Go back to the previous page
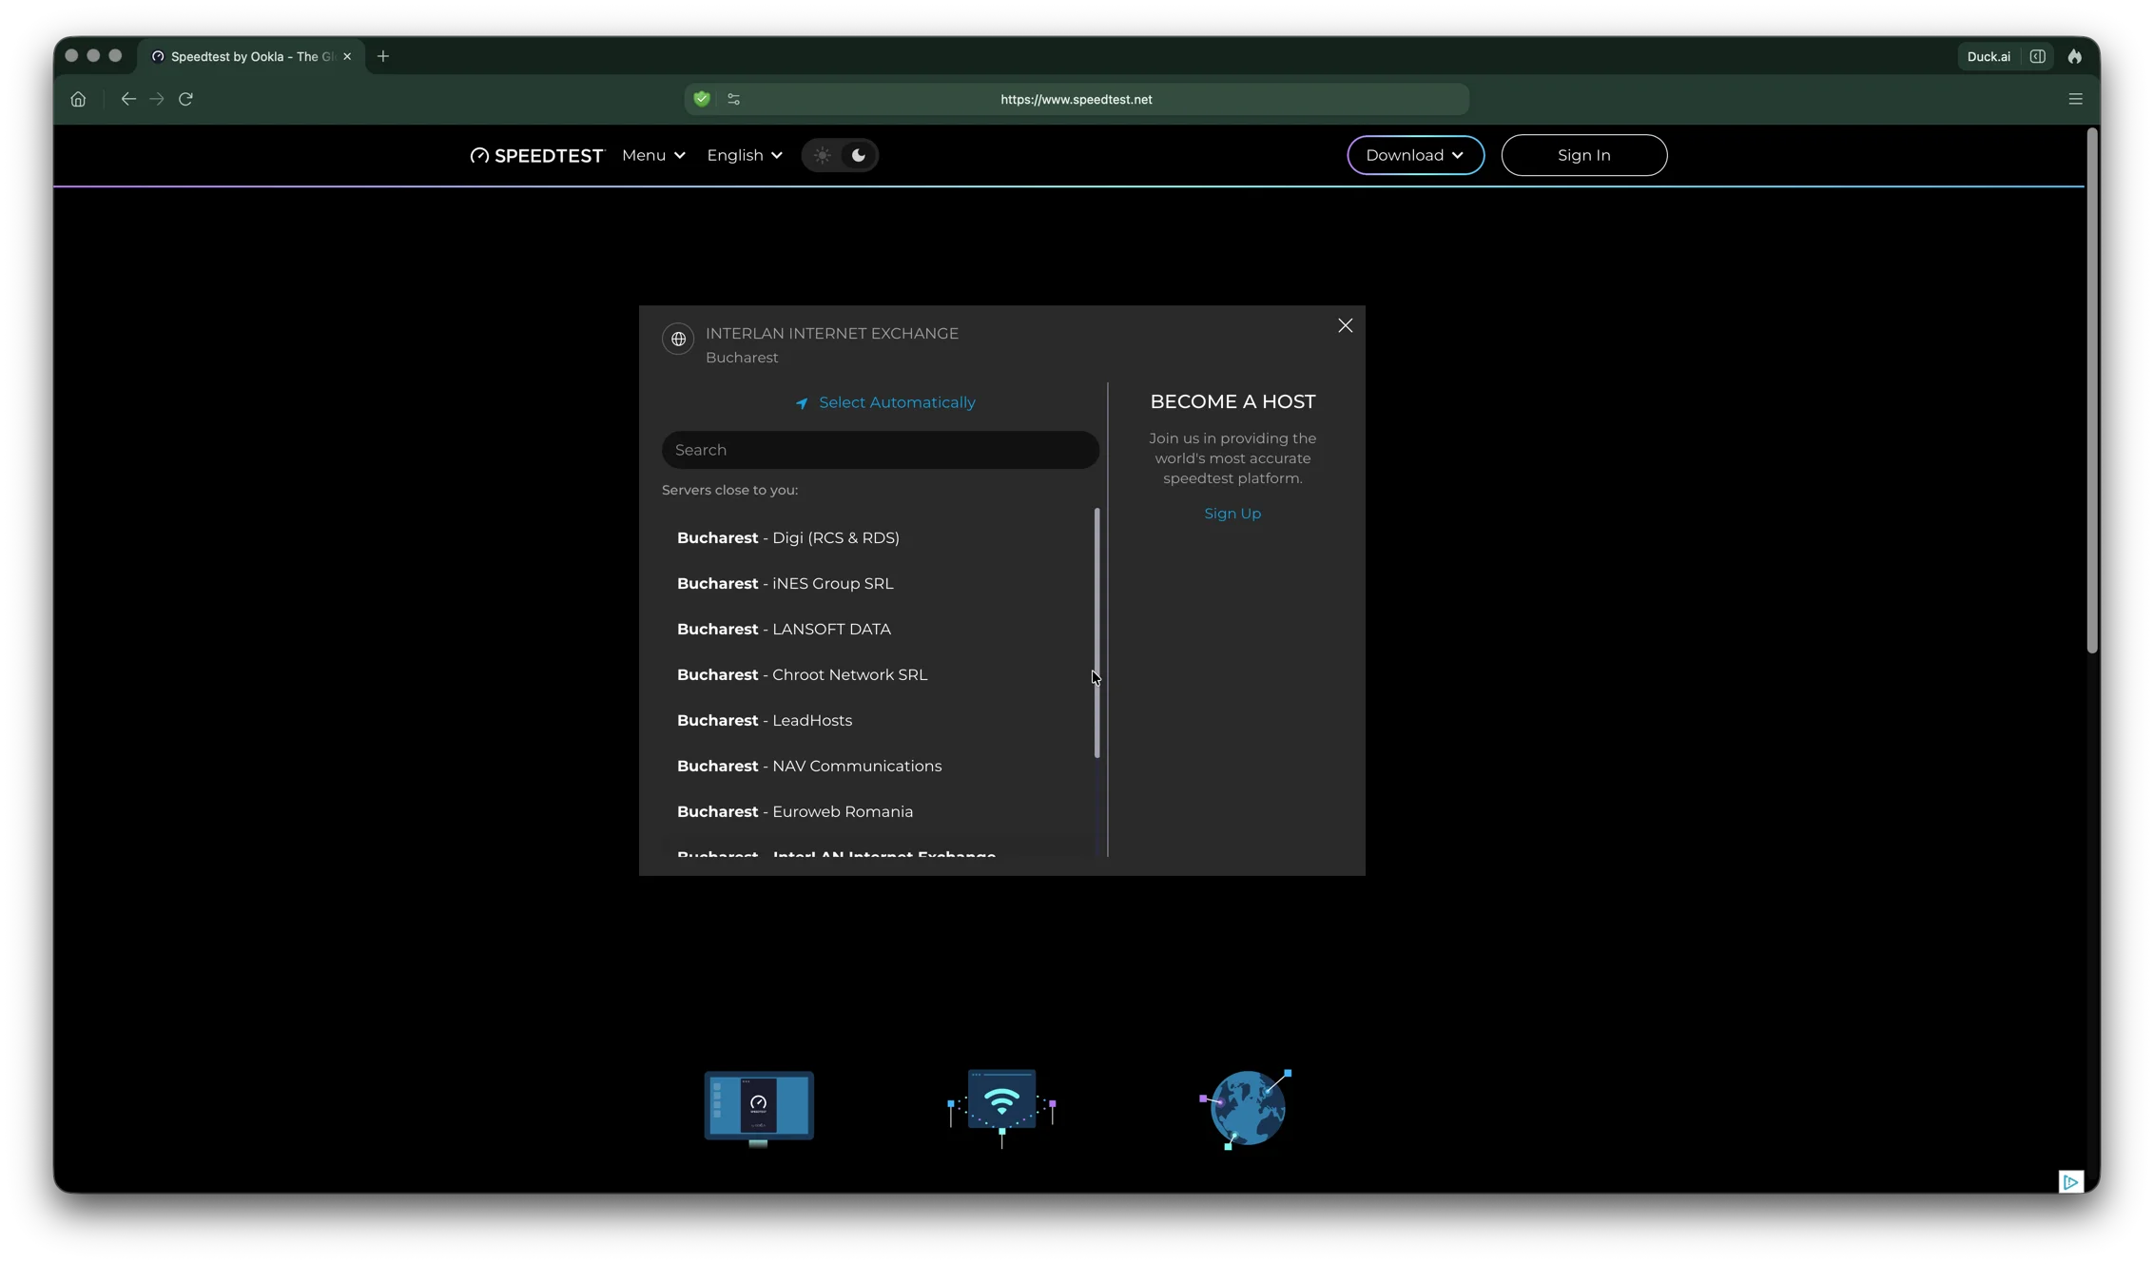The width and height of the screenshot is (2154, 1264). tap(128, 99)
